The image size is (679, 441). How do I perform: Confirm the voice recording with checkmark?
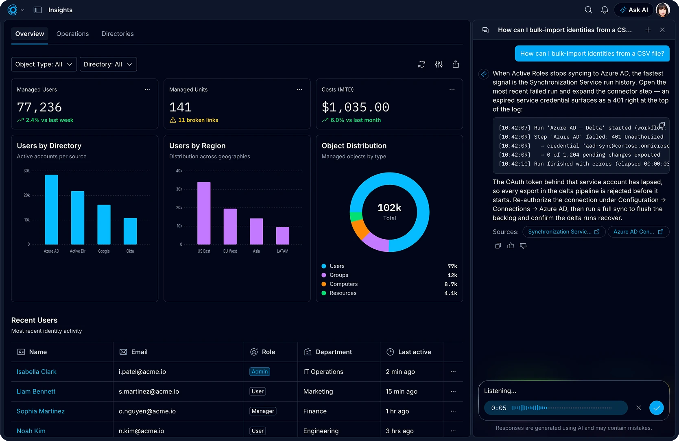point(657,408)
